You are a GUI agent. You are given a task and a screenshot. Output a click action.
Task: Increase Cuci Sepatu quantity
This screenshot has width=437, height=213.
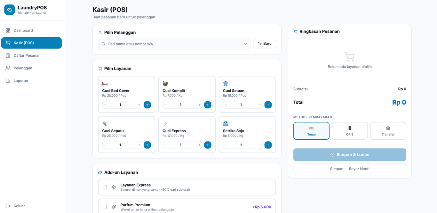[139, 145]
